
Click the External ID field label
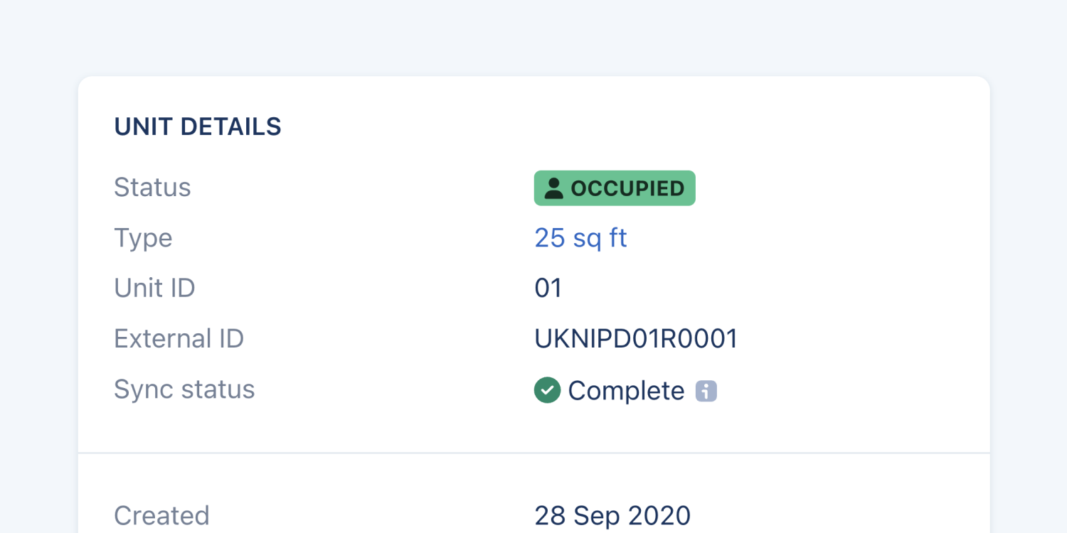tap(179, 339)
